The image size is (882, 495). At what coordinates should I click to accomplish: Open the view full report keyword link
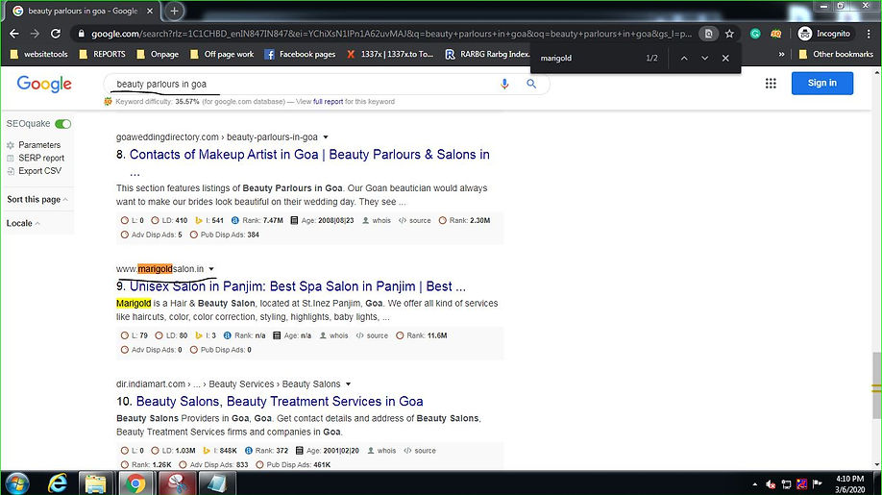tap(328, 102)
